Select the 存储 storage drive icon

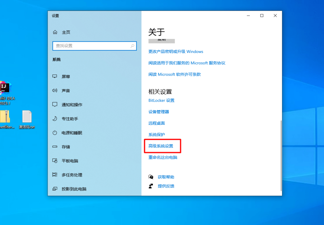point(55,147)
